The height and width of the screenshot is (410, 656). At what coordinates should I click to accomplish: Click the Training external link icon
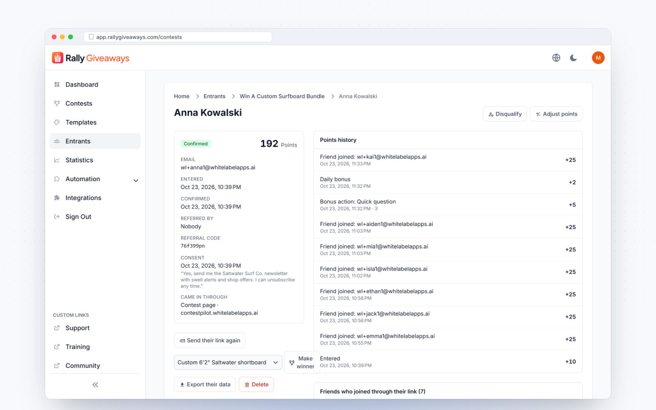(x=57, y=347)
